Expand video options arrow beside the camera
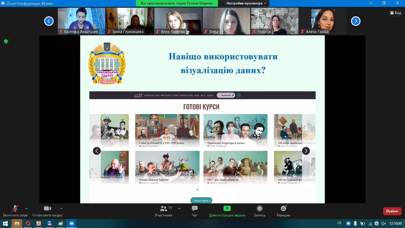 61,208
